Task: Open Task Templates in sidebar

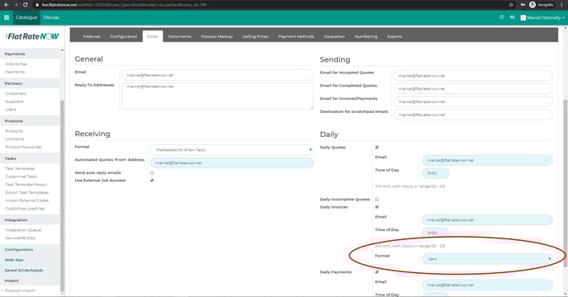Action: tap(20, 169)
